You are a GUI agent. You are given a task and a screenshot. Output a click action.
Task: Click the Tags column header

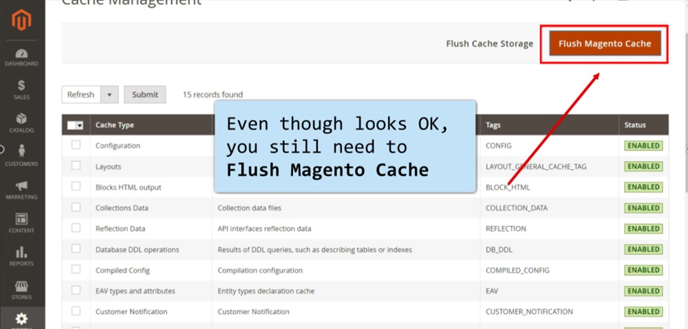point(549,125)
